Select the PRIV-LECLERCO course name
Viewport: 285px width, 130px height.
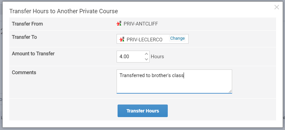pyautogui.click(x=145, y=39)
